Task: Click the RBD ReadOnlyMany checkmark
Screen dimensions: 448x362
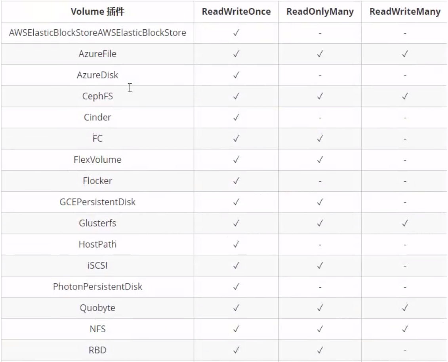Action: (320, 350)
